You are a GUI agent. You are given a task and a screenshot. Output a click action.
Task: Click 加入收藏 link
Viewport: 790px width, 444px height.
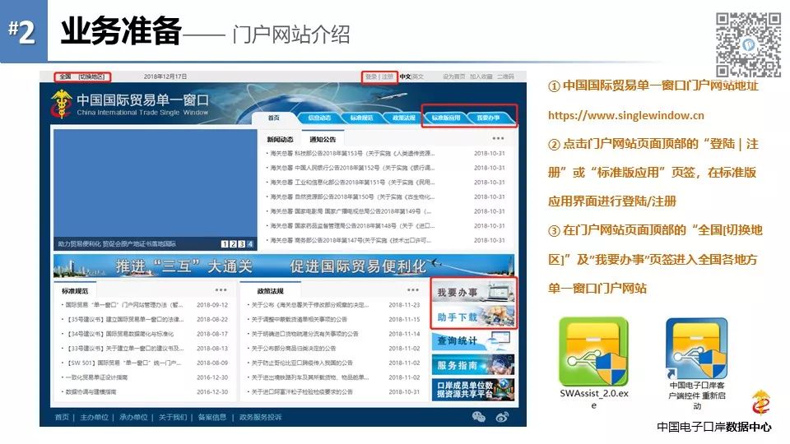pos(481,77)
